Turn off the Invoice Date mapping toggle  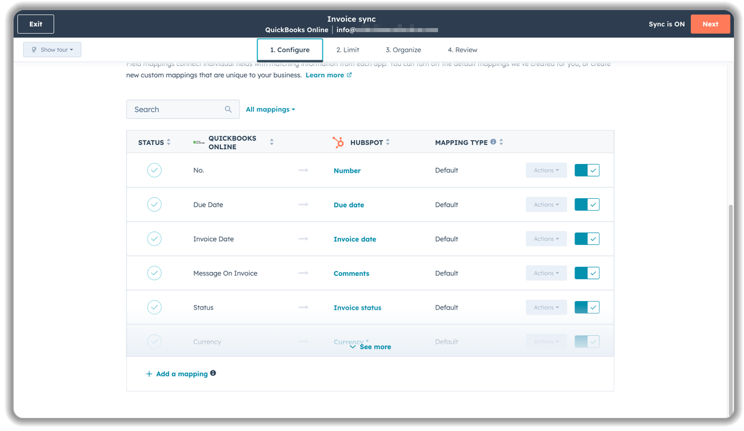[x=587, y=239]
